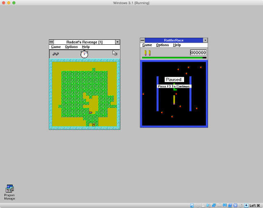The height and width of the screenshot is (208, 263).
Task: Click the red close button of the VirtualBox window
Action: click(x=3, y=3)
